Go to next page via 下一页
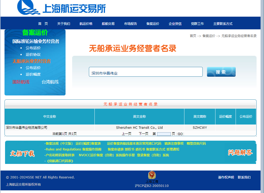The height and width of the screenshot is (193, 264). (144, 134)
